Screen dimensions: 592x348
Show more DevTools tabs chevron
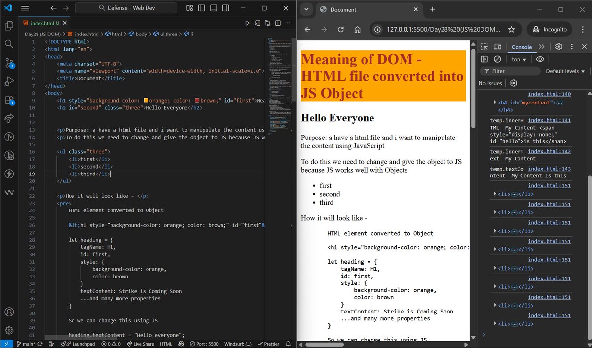[542, 47]
